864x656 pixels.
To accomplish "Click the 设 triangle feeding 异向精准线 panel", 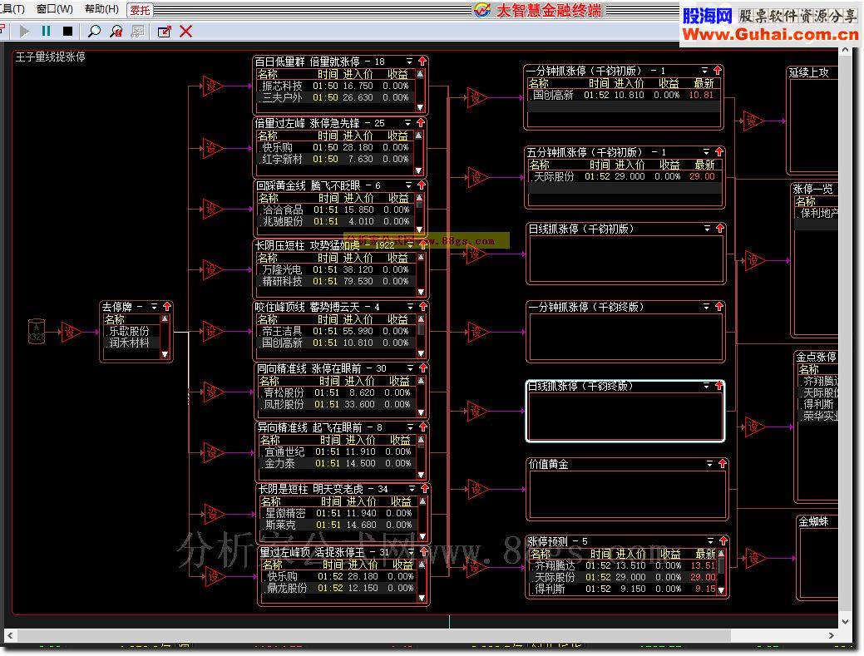I will [213, 453].
